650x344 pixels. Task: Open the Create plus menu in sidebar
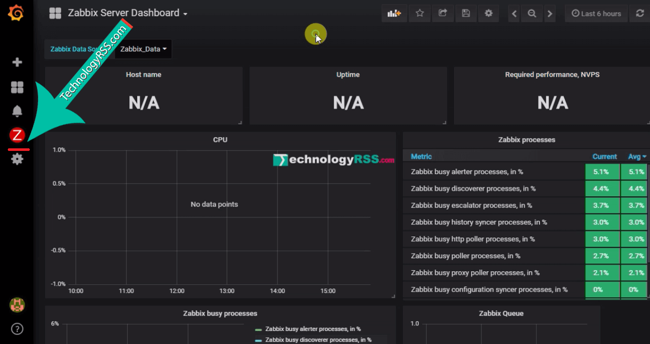click(17, 62)
